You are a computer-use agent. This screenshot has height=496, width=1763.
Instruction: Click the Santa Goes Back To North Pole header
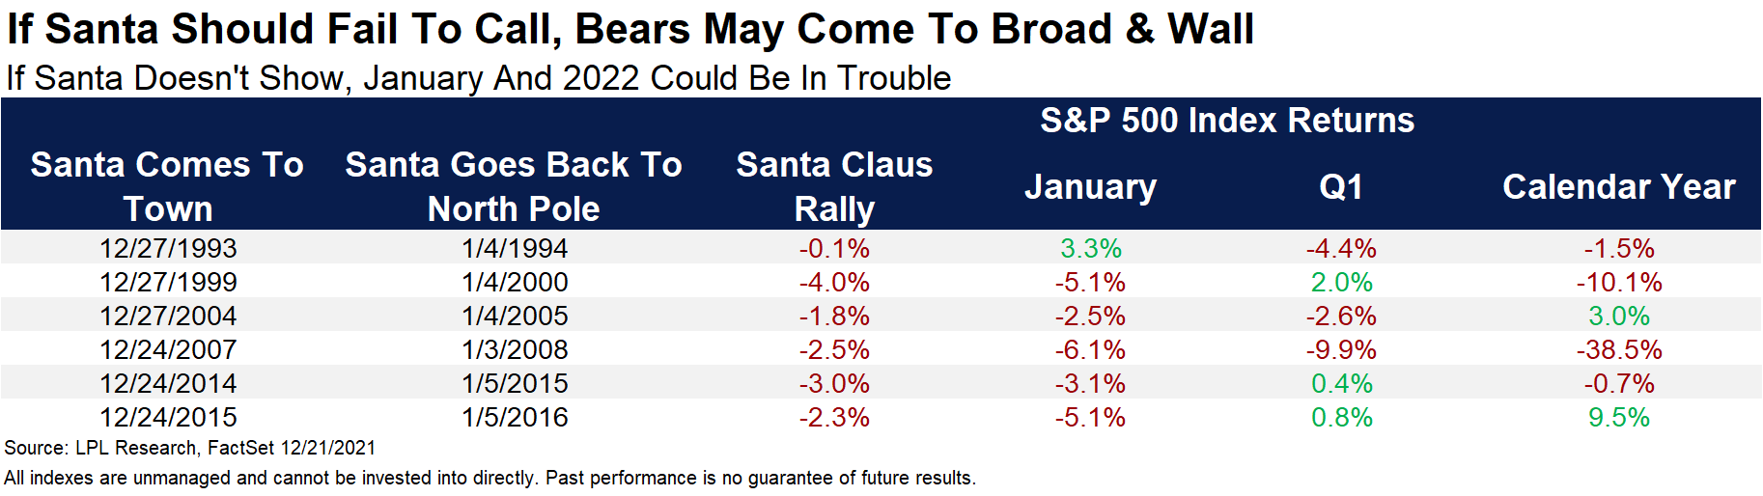pos(514,186)
